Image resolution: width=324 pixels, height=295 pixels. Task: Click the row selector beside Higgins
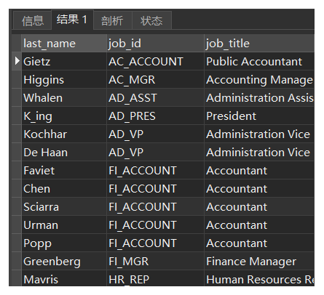17,79
